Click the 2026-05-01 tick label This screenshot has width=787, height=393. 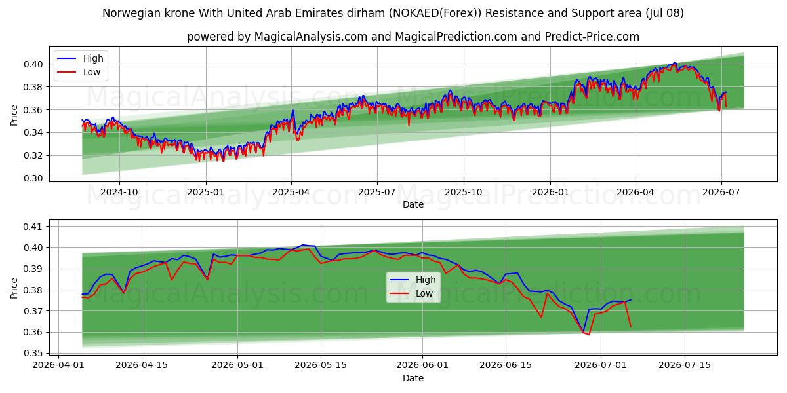pyautogui.click(x=237, y=365)
